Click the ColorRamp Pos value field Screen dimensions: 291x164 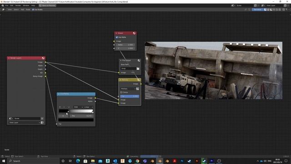(x=81, y=116)
